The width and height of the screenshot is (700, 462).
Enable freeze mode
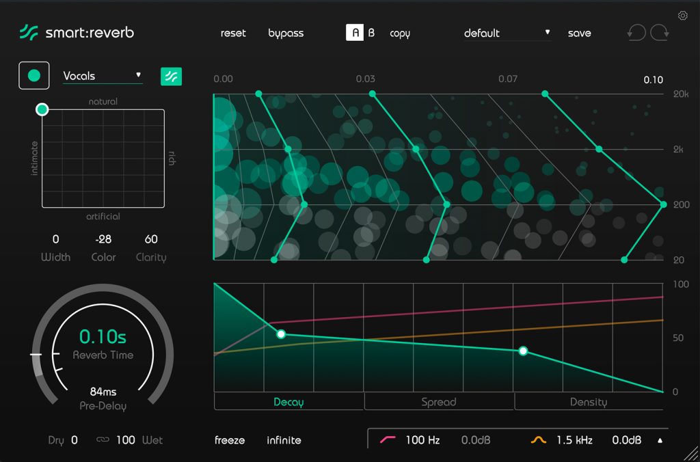(x=230, y=440)
